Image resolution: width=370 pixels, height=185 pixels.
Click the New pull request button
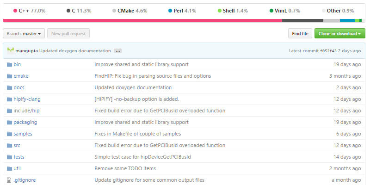[68, 33]
